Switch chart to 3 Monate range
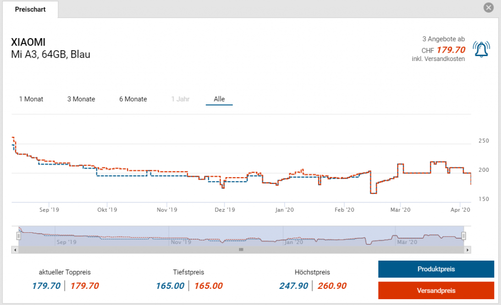 click(81, 99)
